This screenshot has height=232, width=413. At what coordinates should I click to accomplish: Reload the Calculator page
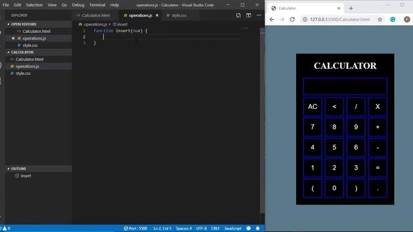click(x=292, y=19)
